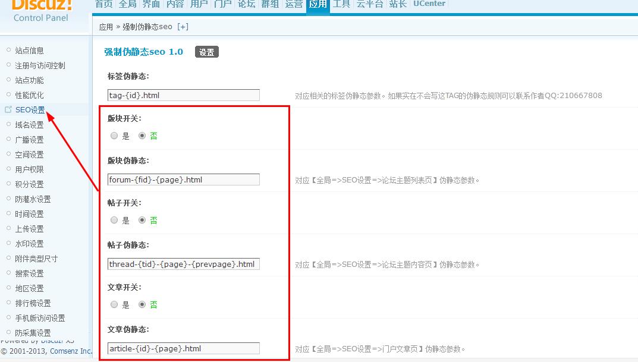Open the 工具 section
Image resolution: width=638 pixels, height=362 pixels.
click(341, 5)
